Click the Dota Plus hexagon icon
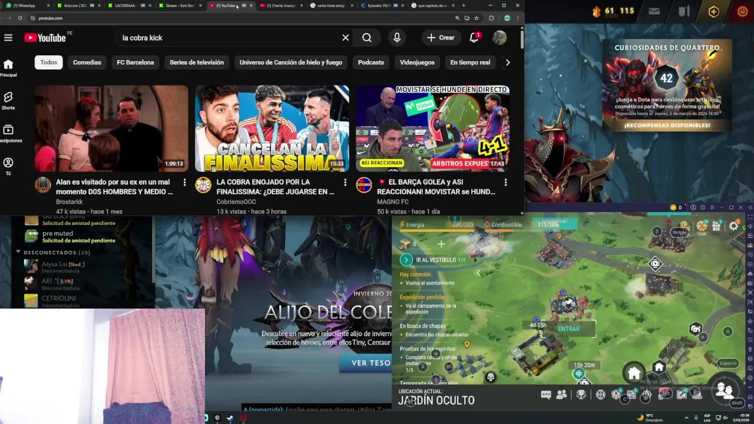This screenshot has width=754, height=424. pyautogui.click(x=713, y=11)
